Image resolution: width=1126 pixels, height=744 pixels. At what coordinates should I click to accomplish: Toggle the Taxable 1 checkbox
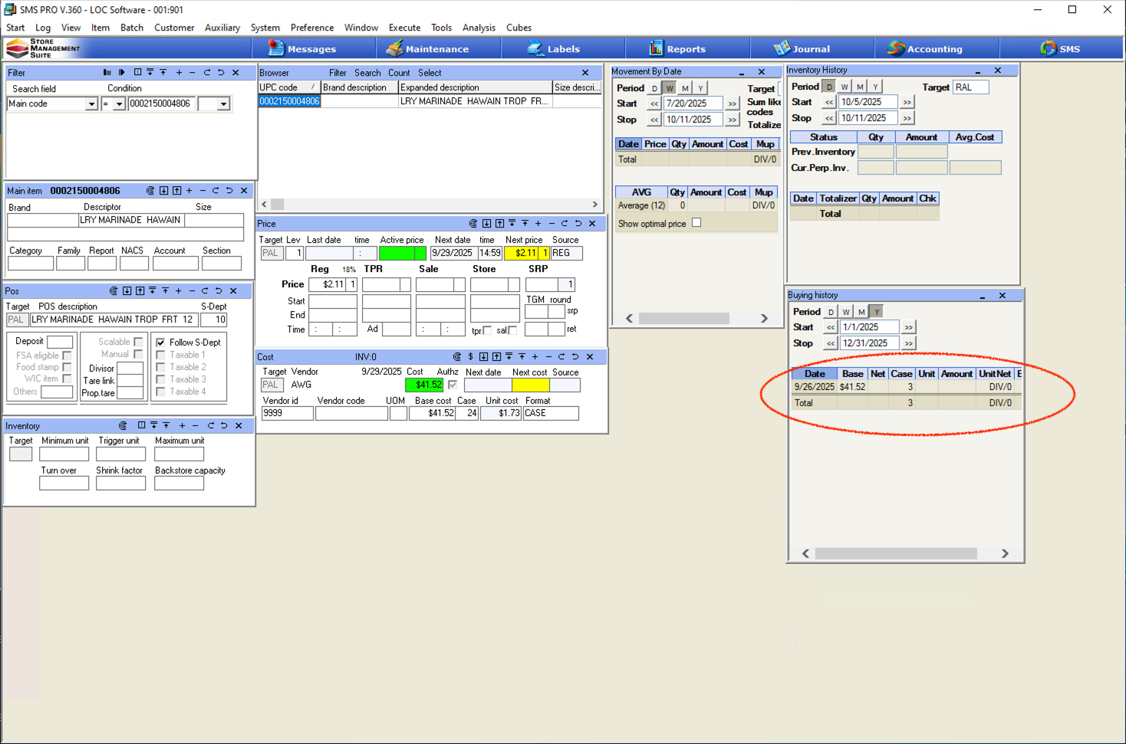point(160,355)
